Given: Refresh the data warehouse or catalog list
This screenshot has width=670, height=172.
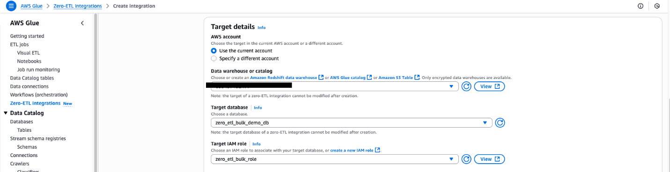Looking at the screenshot, I should click(x=466, y=86).
